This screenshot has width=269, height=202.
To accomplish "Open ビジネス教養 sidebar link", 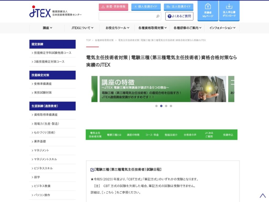I will click(x=53, y=186).
